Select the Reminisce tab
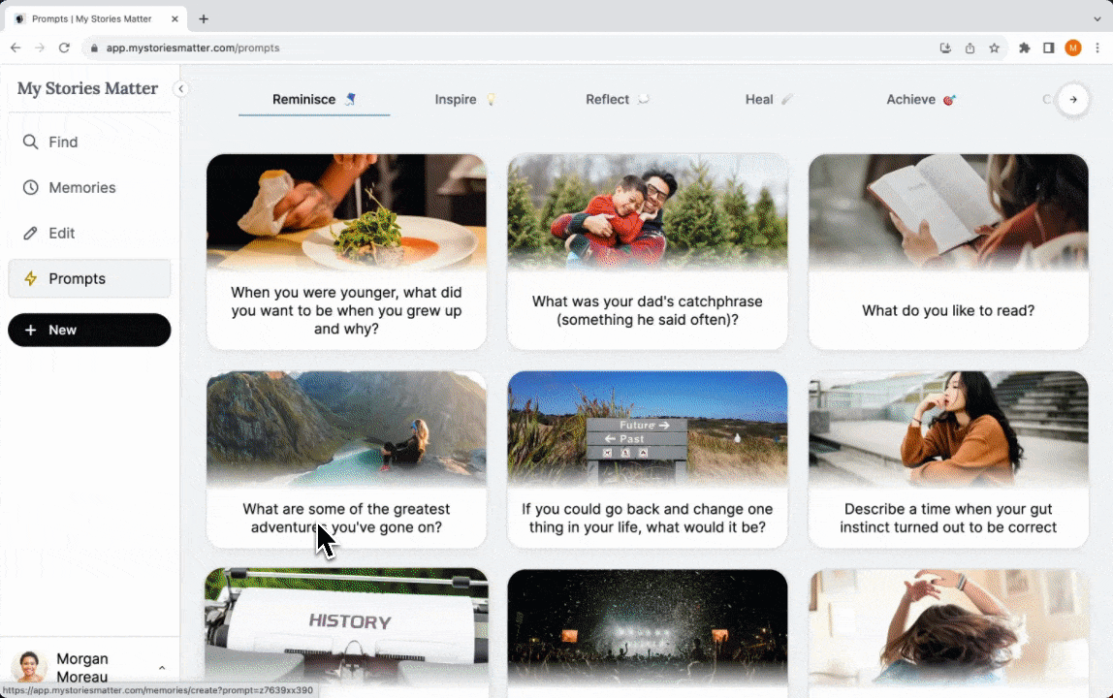The height and width of the screenshot is (698, 1113). click(x=314, y=100)
